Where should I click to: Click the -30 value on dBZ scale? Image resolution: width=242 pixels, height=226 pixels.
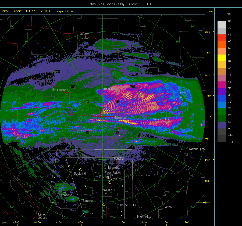231,142
